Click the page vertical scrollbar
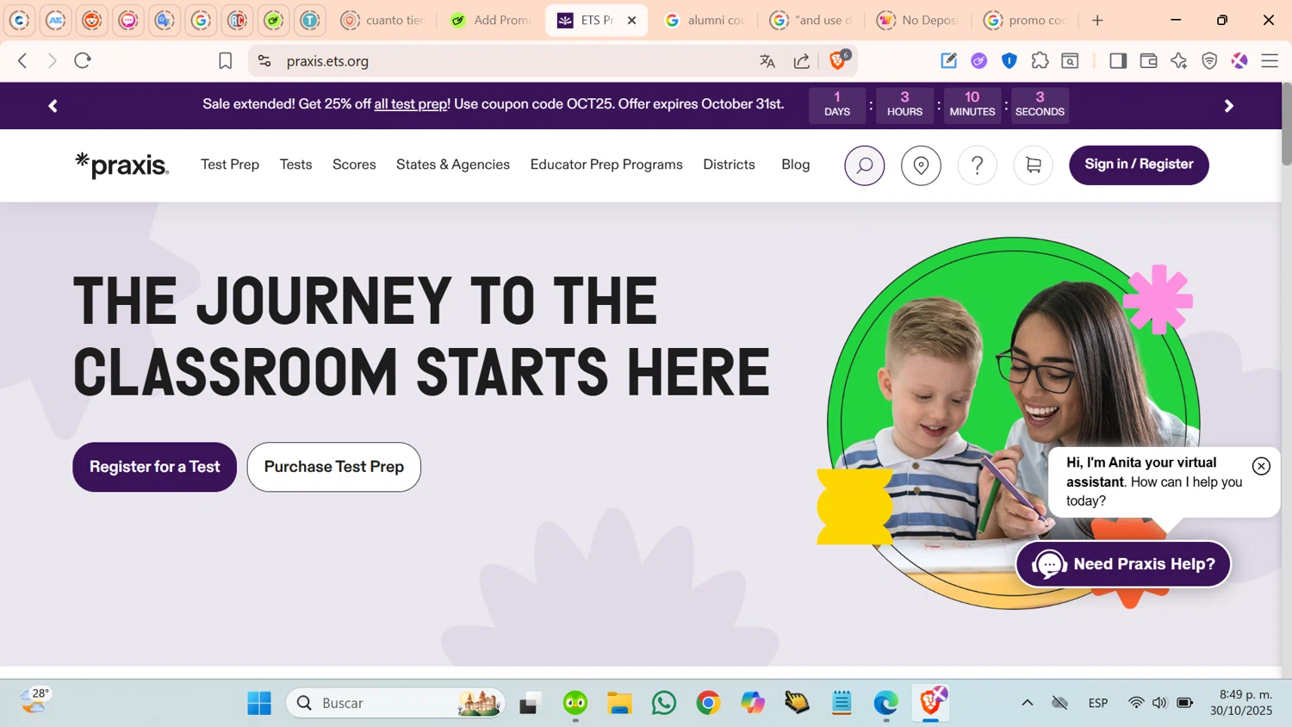The width and height of the screenshot is (1292, 727). tap(1287, 124)
